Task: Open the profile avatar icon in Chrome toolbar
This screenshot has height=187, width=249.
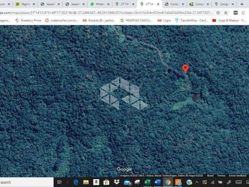Action: (243, 13)
